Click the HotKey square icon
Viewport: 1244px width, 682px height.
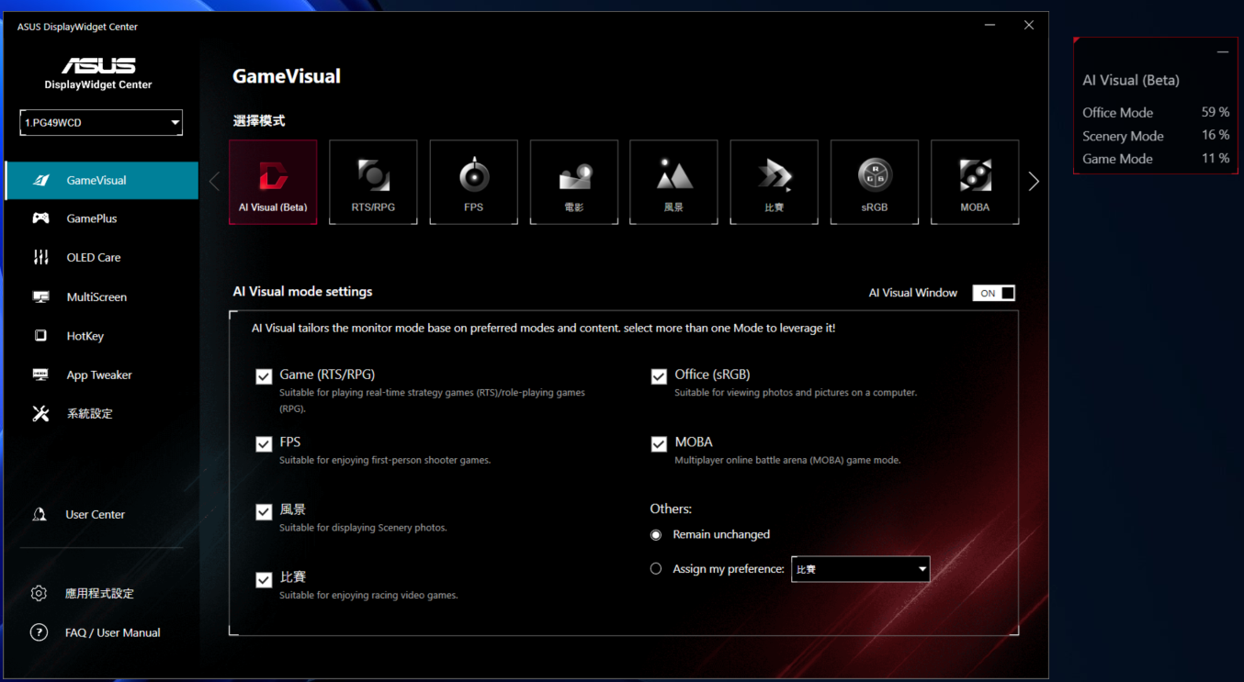pyautogui.click(x=40, y=336)
